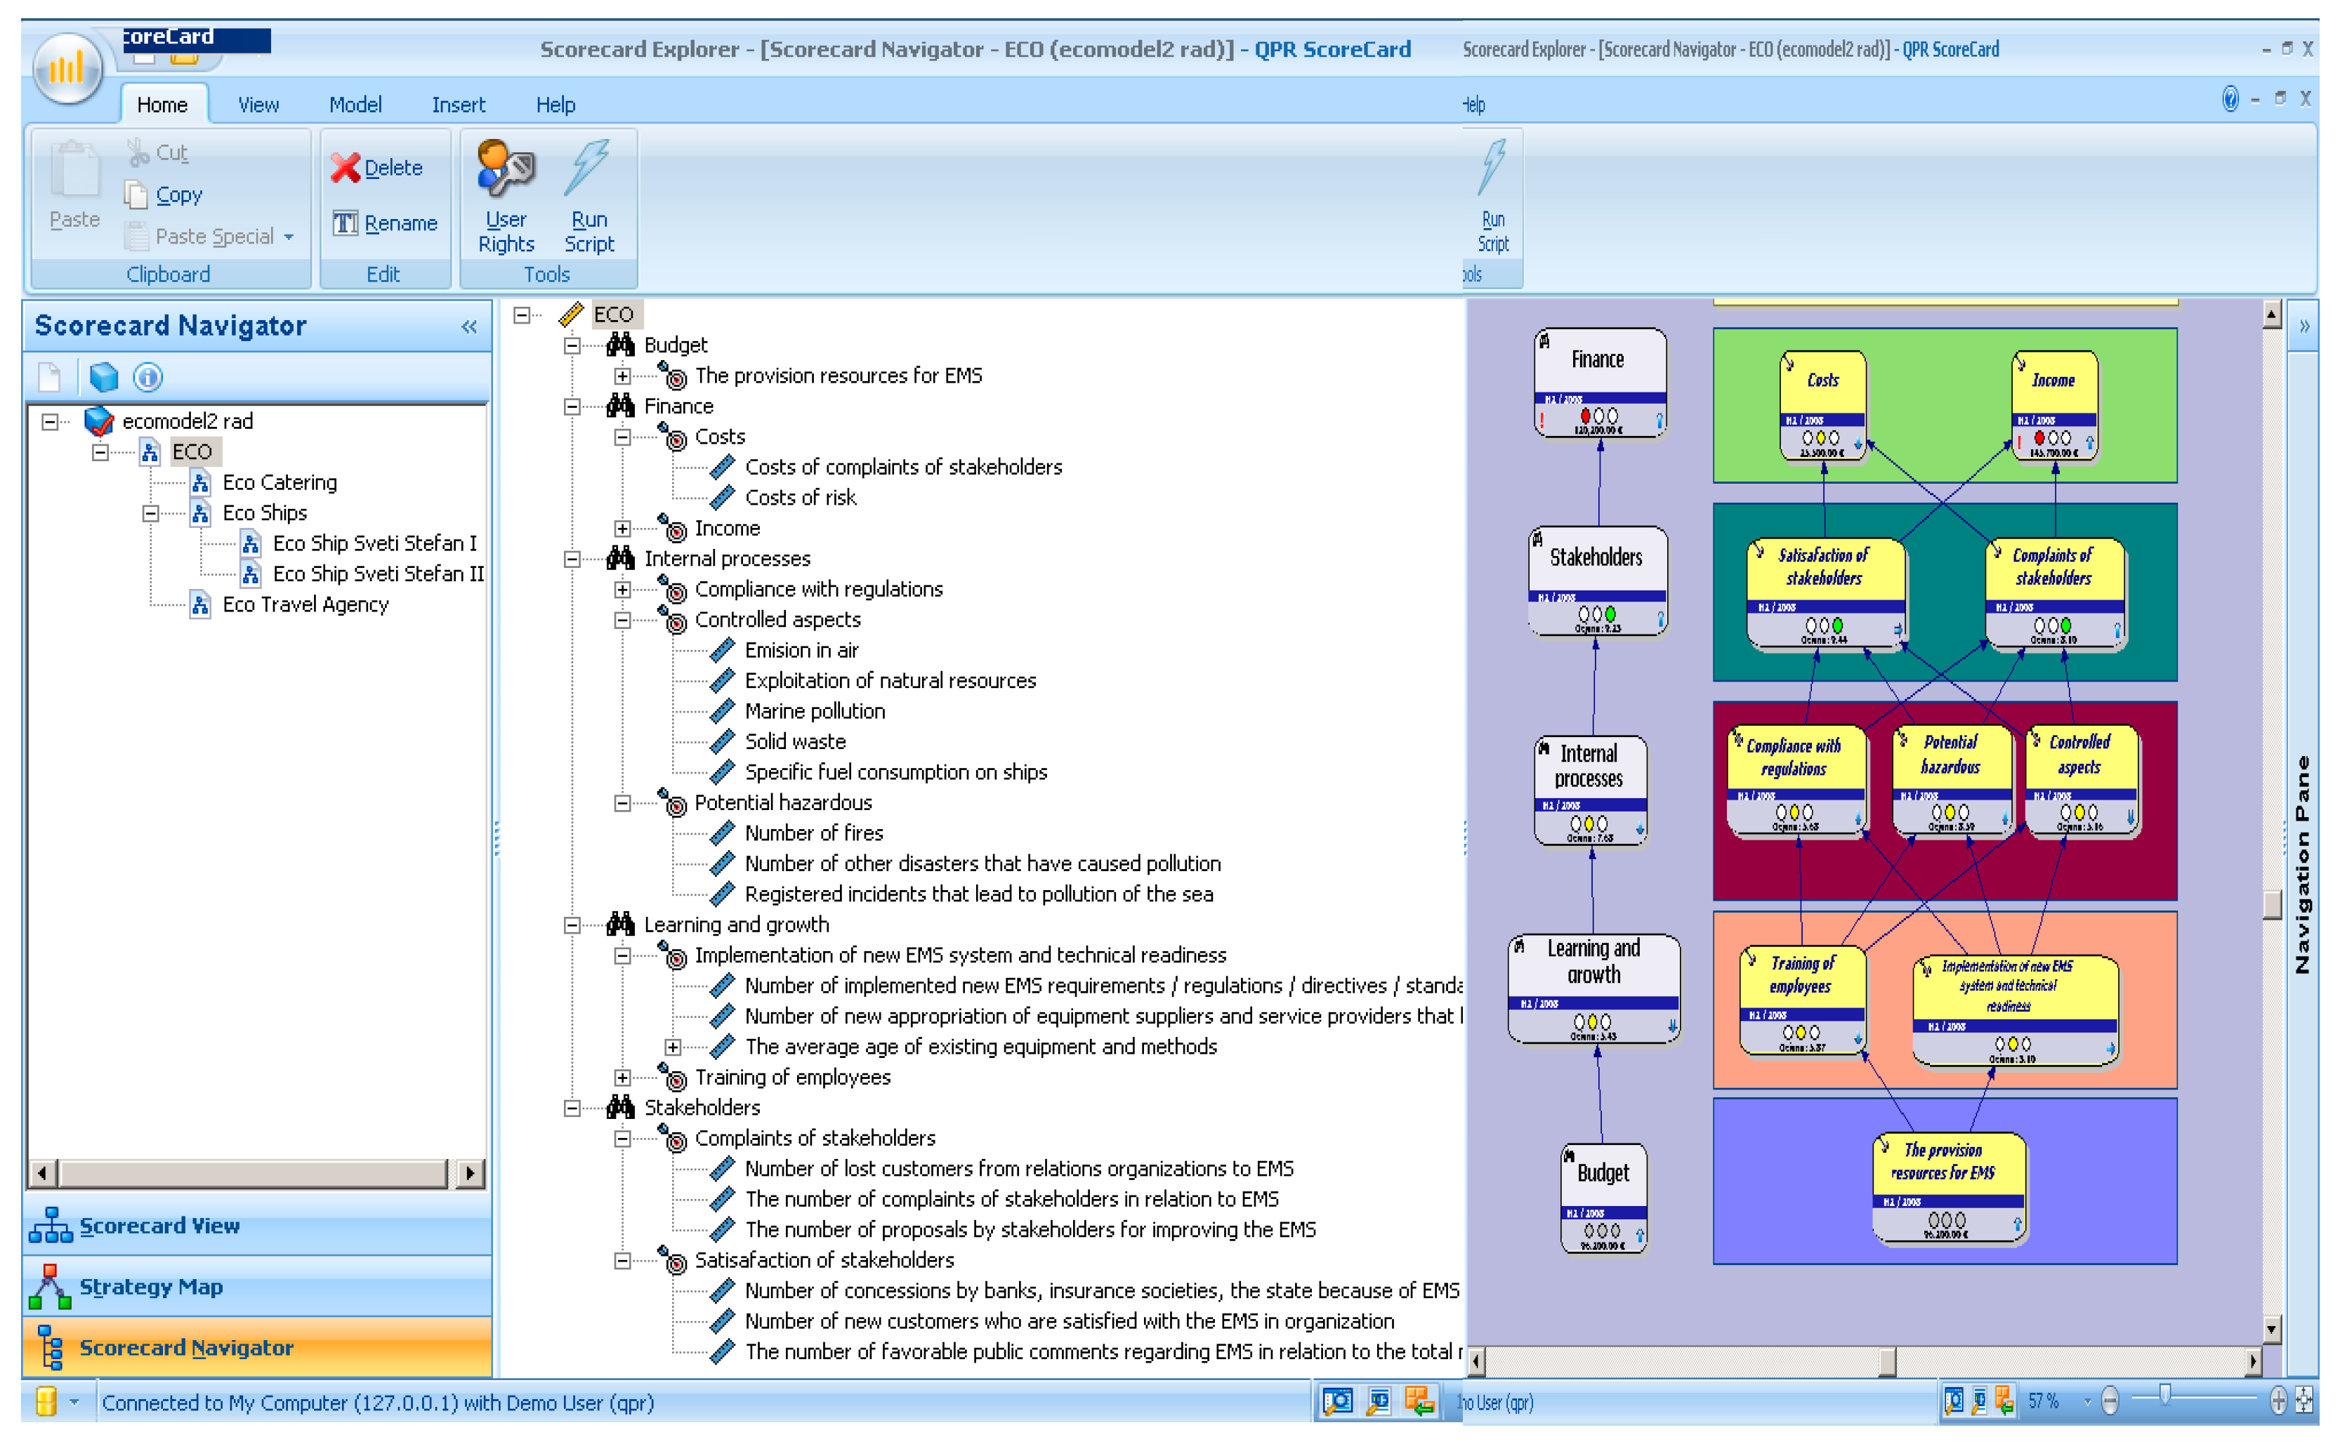The image size is (2340, 1444).
Task: Collapse the Finance perspective tree node
Action: (x=572, y=407)
